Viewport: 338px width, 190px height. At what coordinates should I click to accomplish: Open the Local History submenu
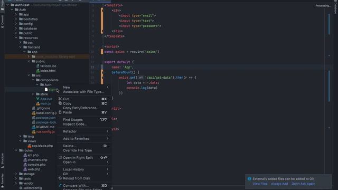[84, 169]
